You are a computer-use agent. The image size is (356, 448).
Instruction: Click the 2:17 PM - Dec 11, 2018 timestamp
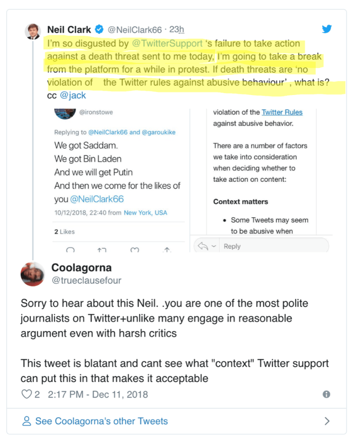(98, 394)
